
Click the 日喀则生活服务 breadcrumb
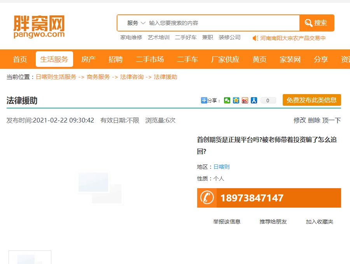[56, 77]
